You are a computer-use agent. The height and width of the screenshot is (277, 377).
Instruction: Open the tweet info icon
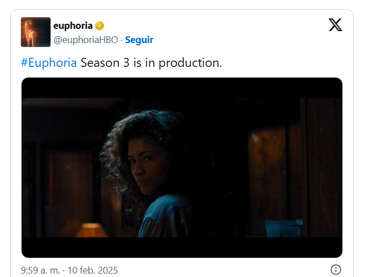tap(336, 270)
